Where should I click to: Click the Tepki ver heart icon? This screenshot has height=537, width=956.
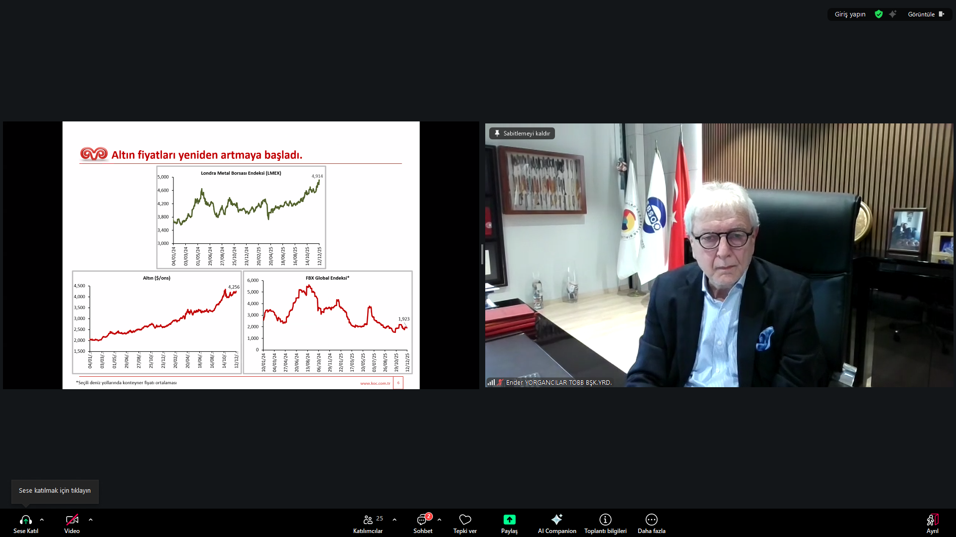point(465,520)
